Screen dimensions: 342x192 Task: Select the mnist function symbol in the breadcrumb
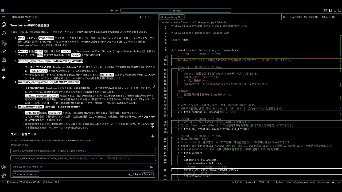coord(222,22)
